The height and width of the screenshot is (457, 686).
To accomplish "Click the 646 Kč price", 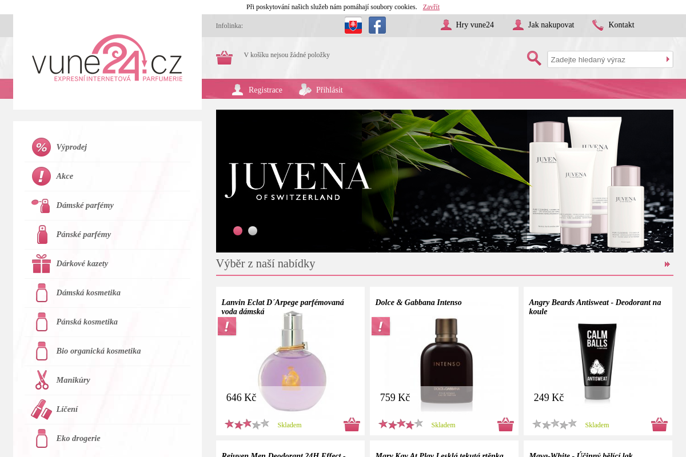I will click(241, 398).
